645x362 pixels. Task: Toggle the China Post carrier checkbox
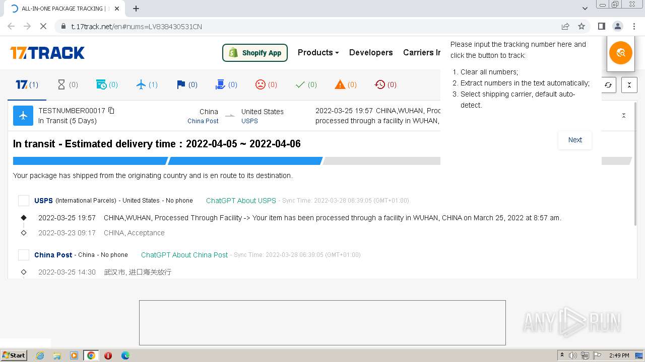(x=24, y=255)
